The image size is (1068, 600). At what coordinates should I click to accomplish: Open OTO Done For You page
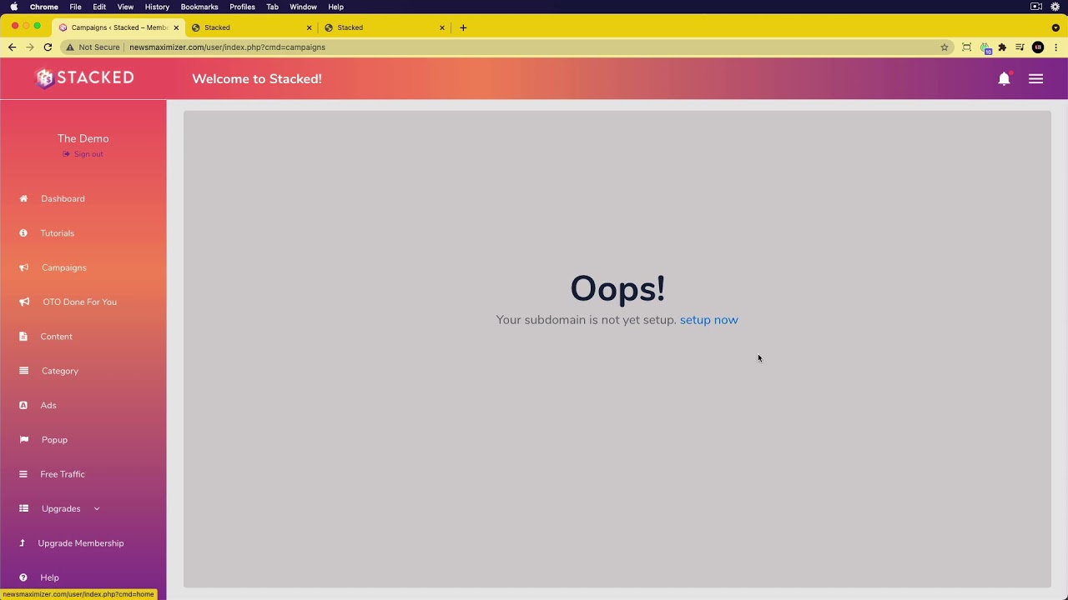pyautogui.click(x=80, y=302)
